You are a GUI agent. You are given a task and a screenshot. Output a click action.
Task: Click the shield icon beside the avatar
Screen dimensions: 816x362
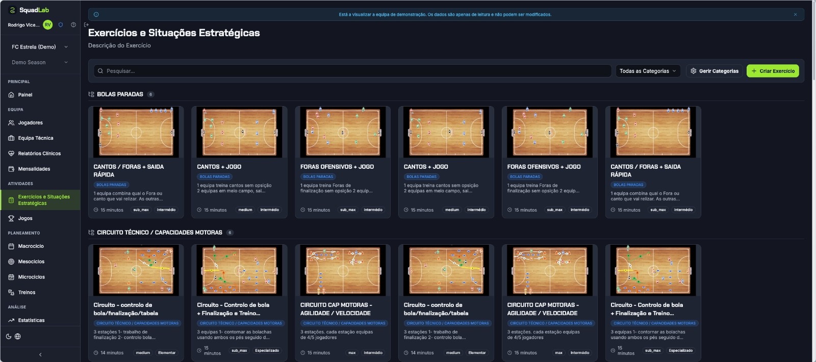pos(61,24)
